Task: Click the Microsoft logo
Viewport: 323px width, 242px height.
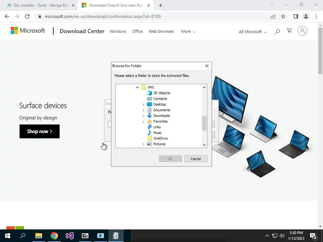Action: [28, 31]
